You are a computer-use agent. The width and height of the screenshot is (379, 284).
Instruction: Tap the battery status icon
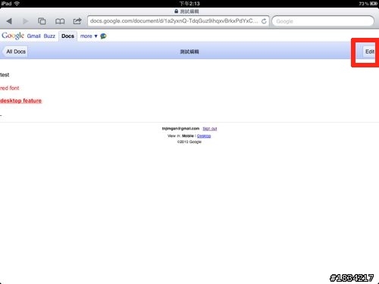(x=374, y=4)
